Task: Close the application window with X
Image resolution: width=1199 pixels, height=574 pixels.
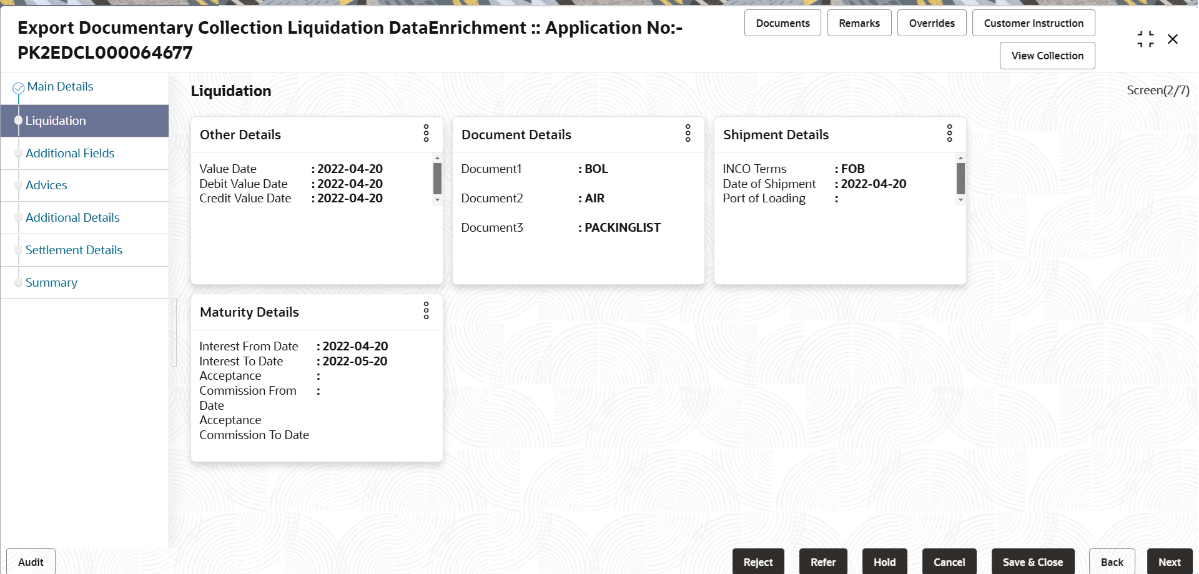Action: pyautogui.click(x=1173, y=39)
